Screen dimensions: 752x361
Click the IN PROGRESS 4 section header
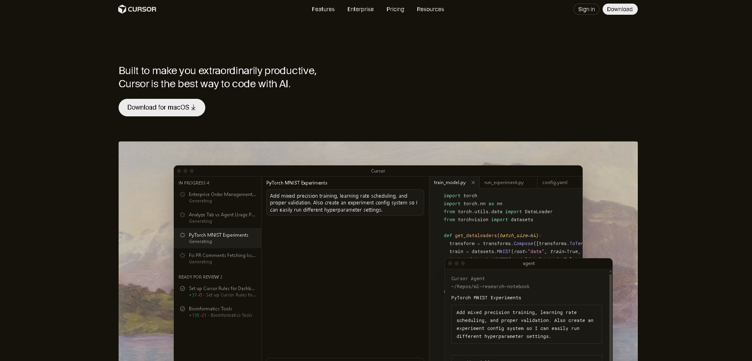(194, 183)
